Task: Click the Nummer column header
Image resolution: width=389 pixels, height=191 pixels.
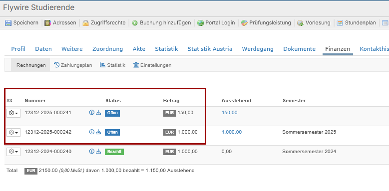Action: coord(35,101)
